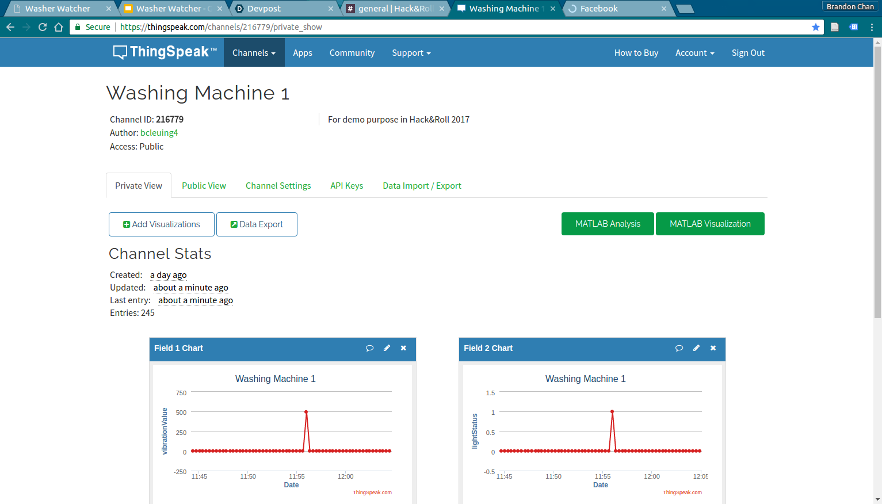The image size is (882, 504).
Task: Click the Add Visualizations button
Action: 162,224
